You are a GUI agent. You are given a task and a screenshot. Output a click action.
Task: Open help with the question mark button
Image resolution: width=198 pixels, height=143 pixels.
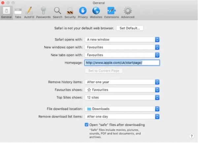click(x=191, y=136)
